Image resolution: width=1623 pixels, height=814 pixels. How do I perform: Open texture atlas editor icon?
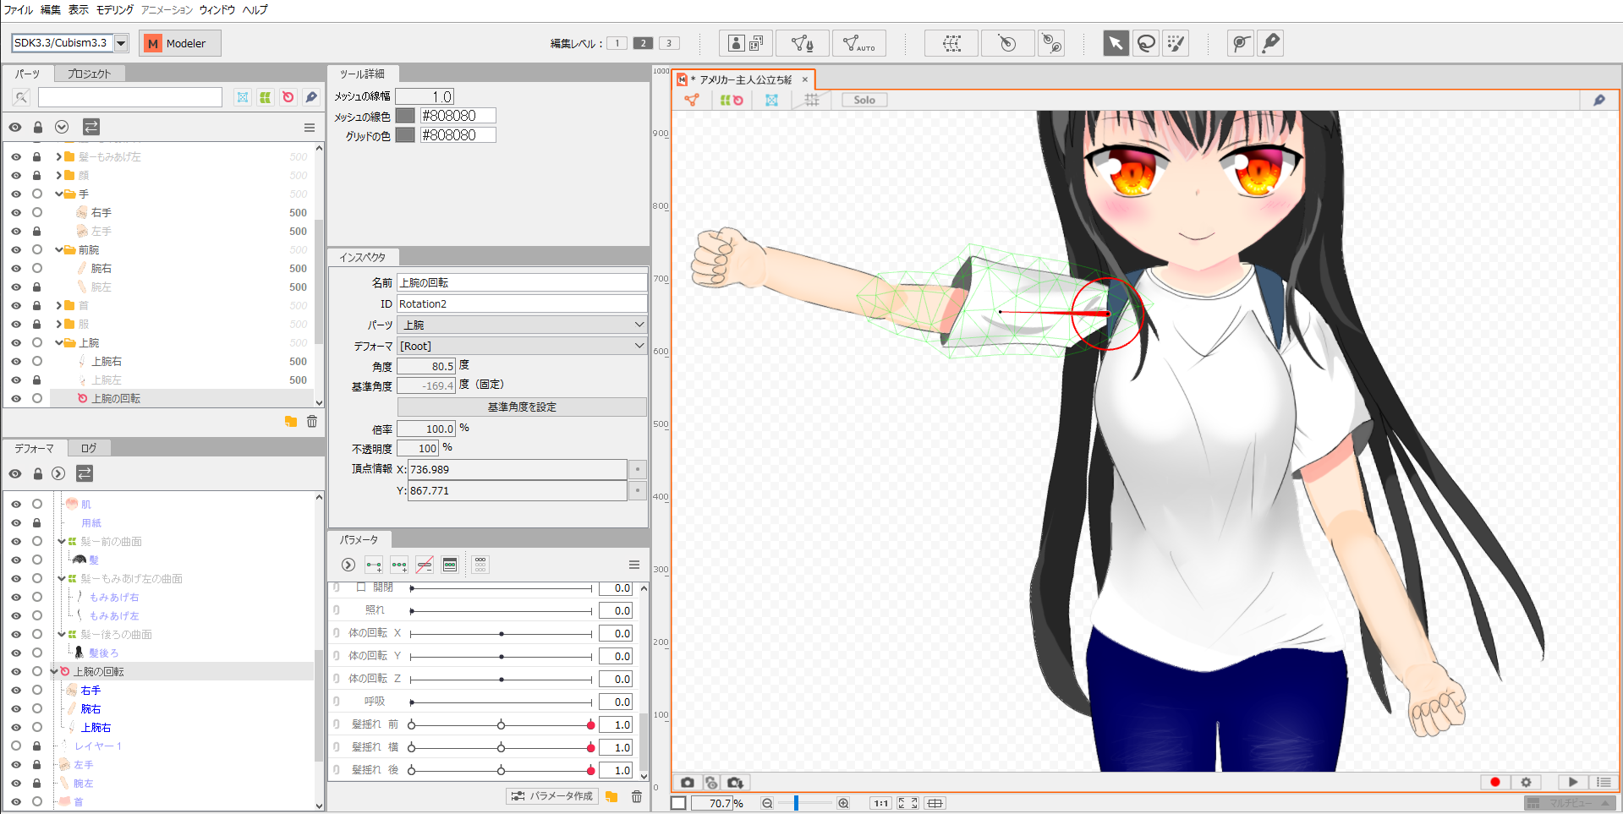(x=746, y=43)
